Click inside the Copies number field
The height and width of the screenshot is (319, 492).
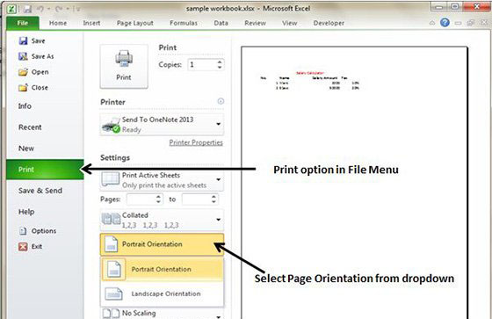pyautogui.click(x=202, y=65)
